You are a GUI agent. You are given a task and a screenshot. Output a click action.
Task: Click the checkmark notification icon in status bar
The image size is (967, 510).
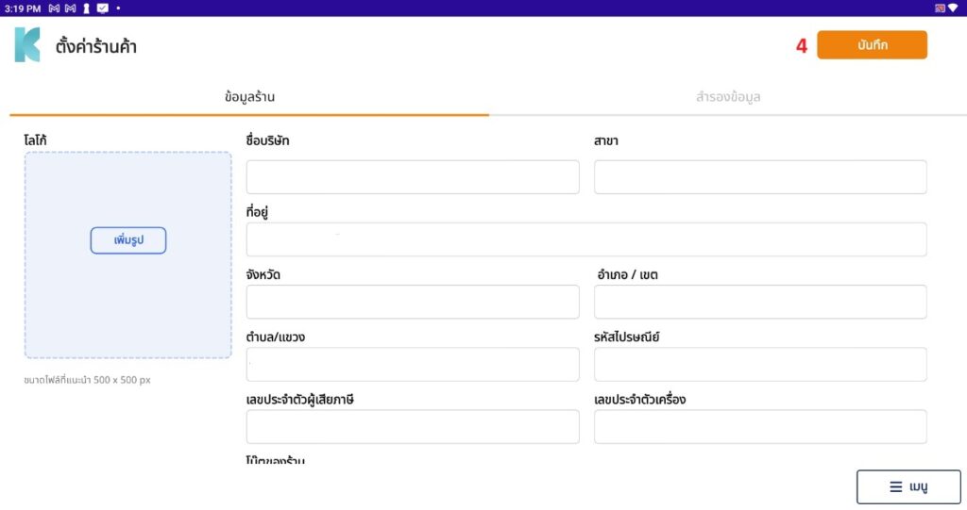(102, 8)
